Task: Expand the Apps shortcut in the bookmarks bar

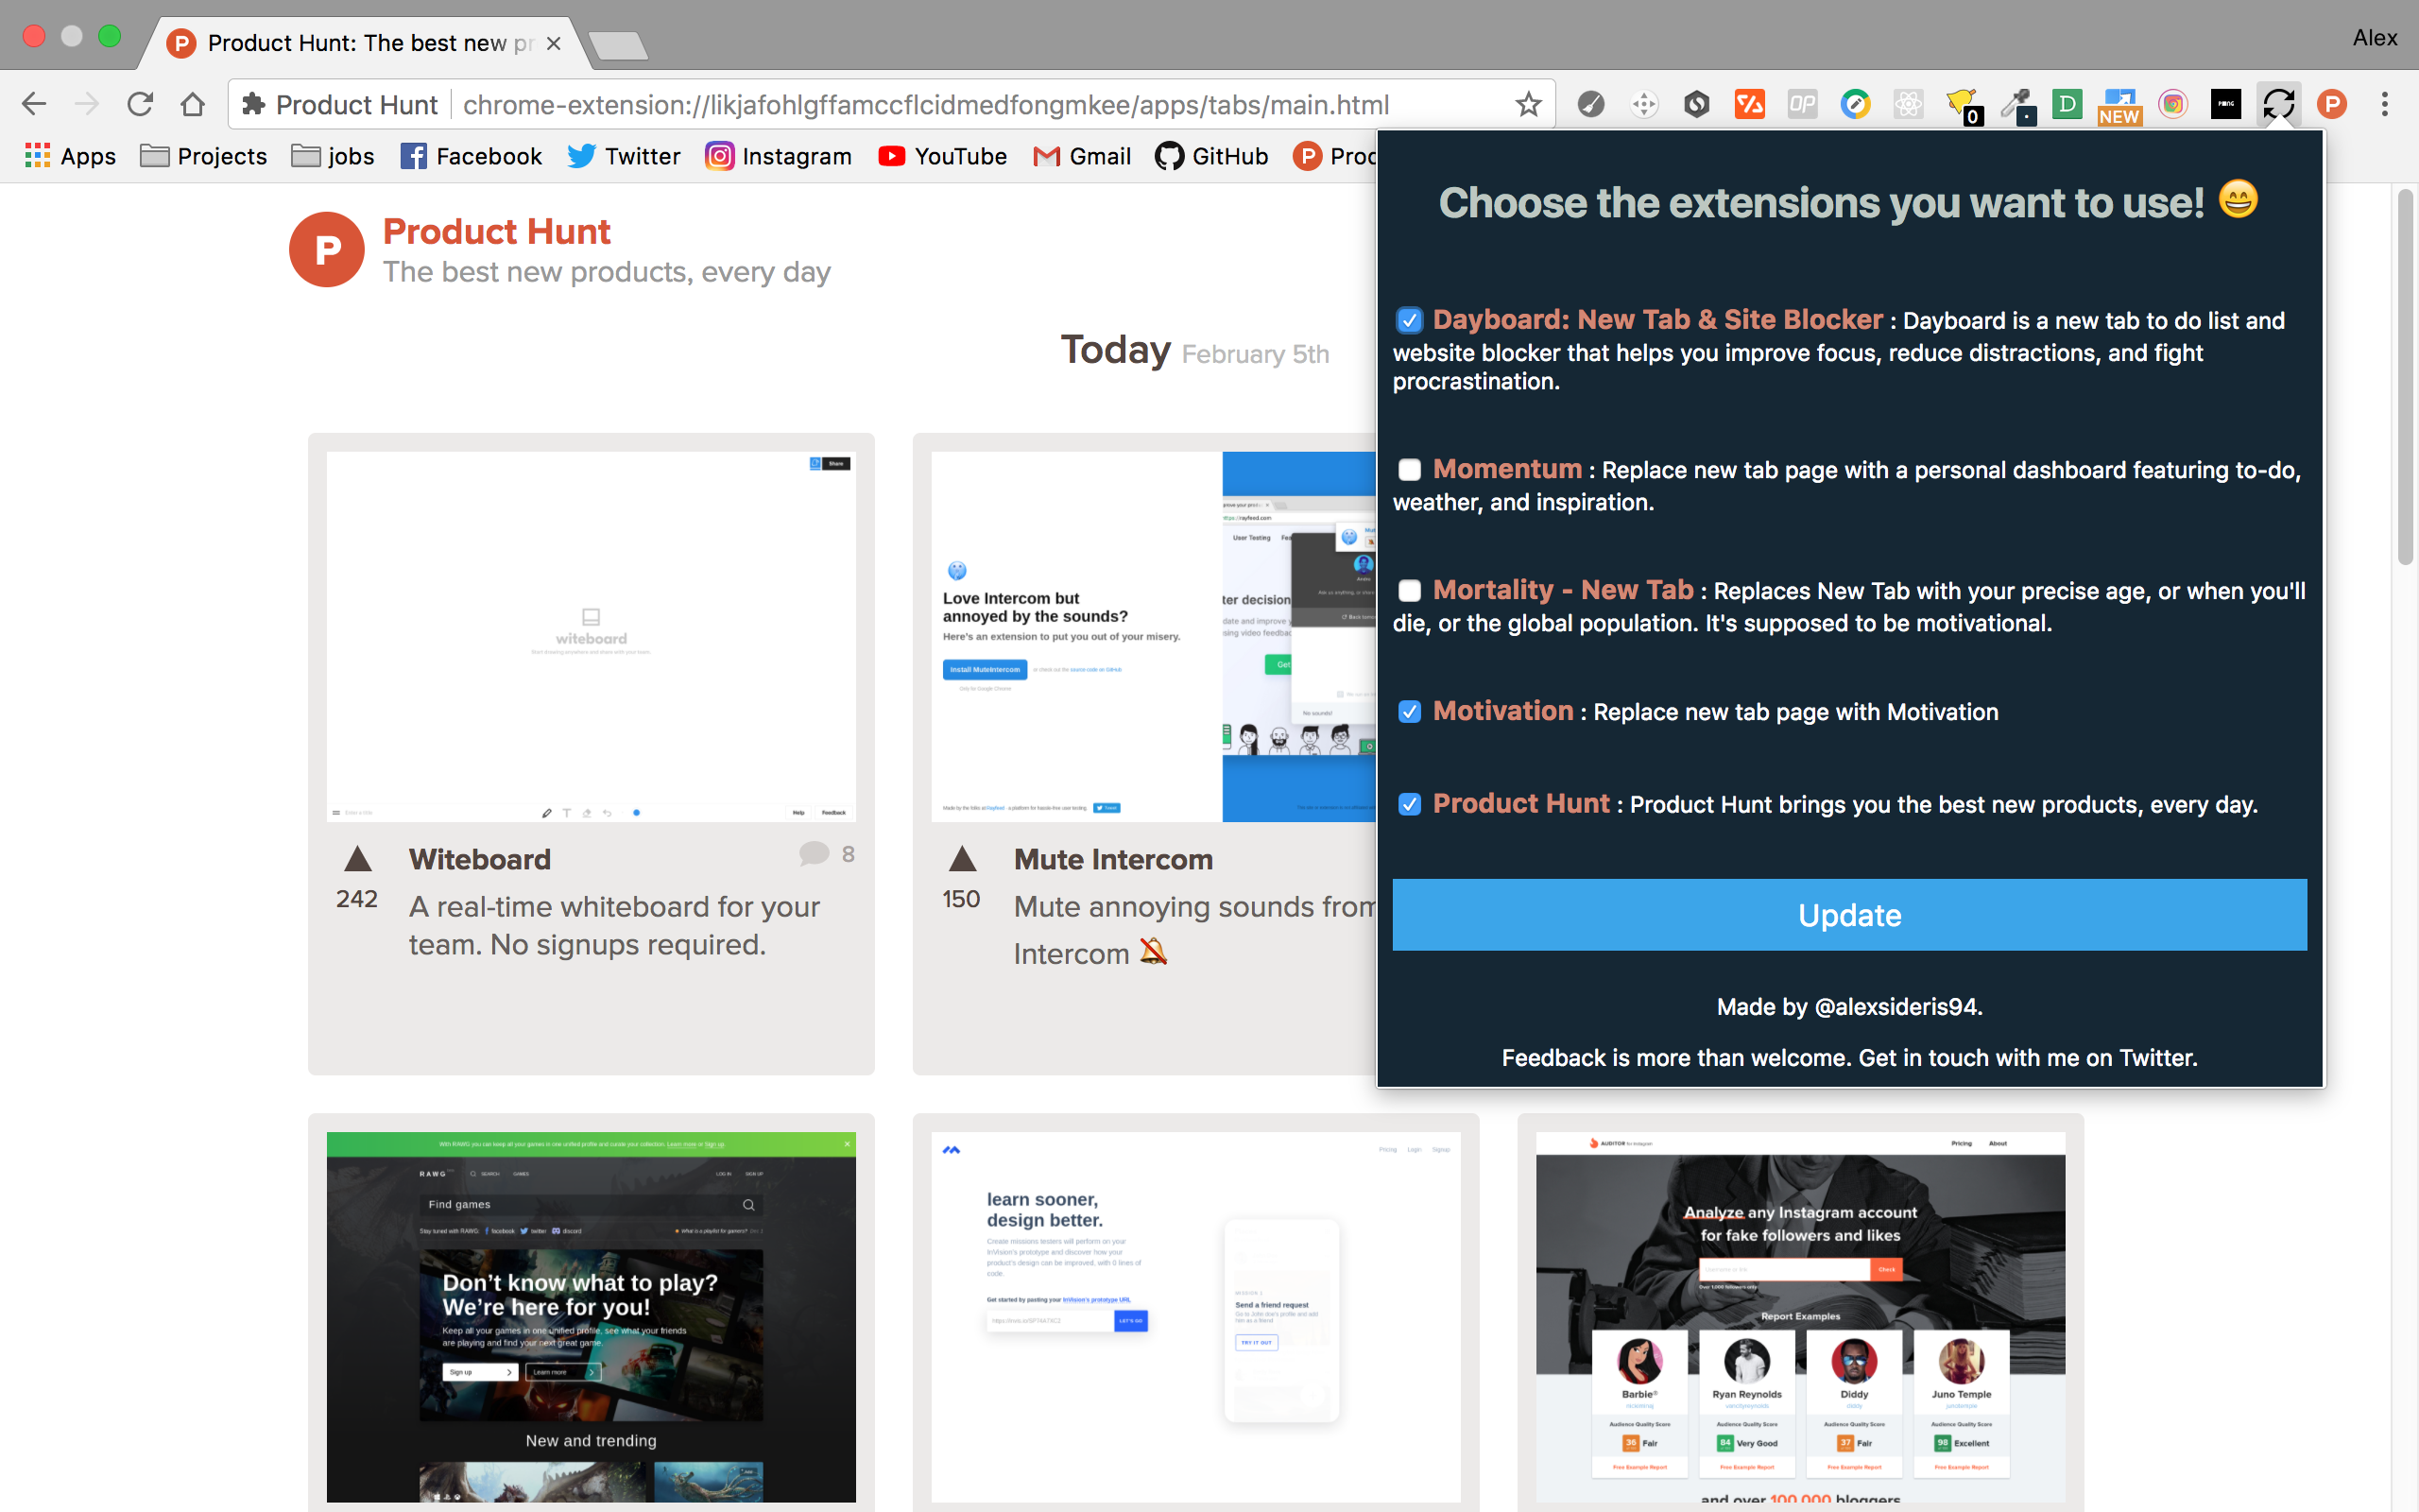Action: [x=69, y=156]
